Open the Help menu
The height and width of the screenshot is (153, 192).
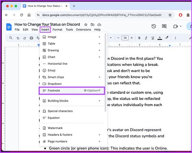click(x=97, y=30)
